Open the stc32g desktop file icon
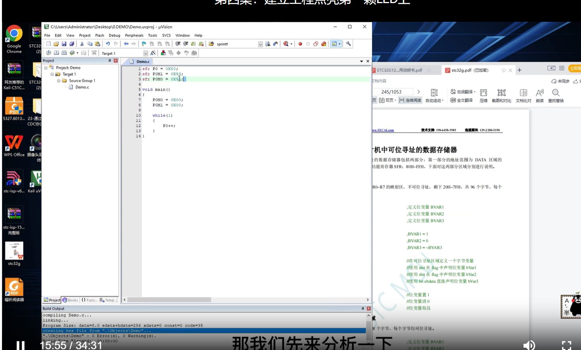Viewport: 581px width, 350px height. click(14, 254)
